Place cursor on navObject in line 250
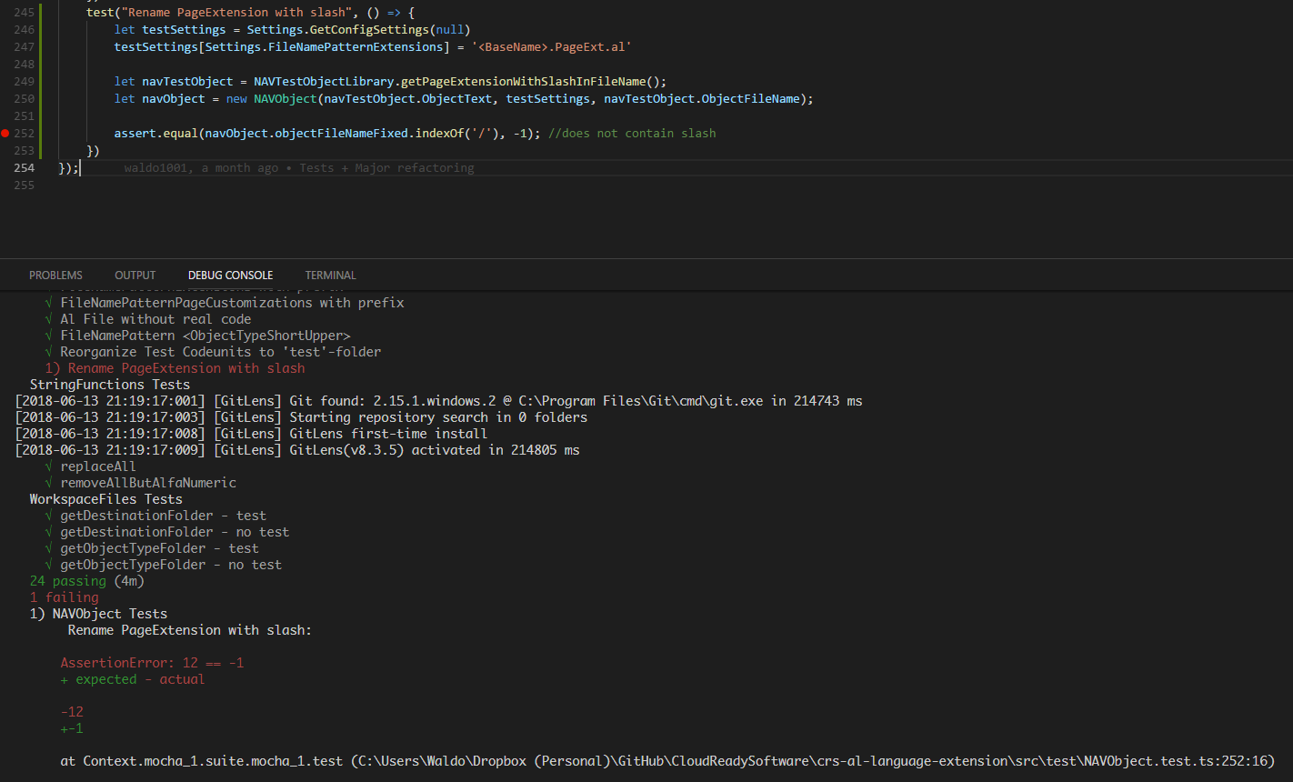1293x782 pixels. pos(173,98)
